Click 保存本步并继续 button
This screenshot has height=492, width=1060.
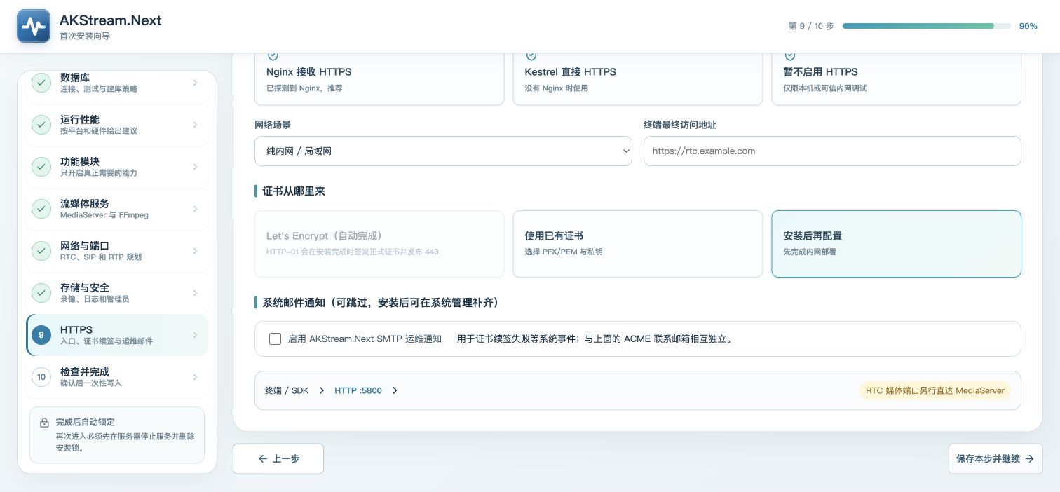[x=996, y=459]
